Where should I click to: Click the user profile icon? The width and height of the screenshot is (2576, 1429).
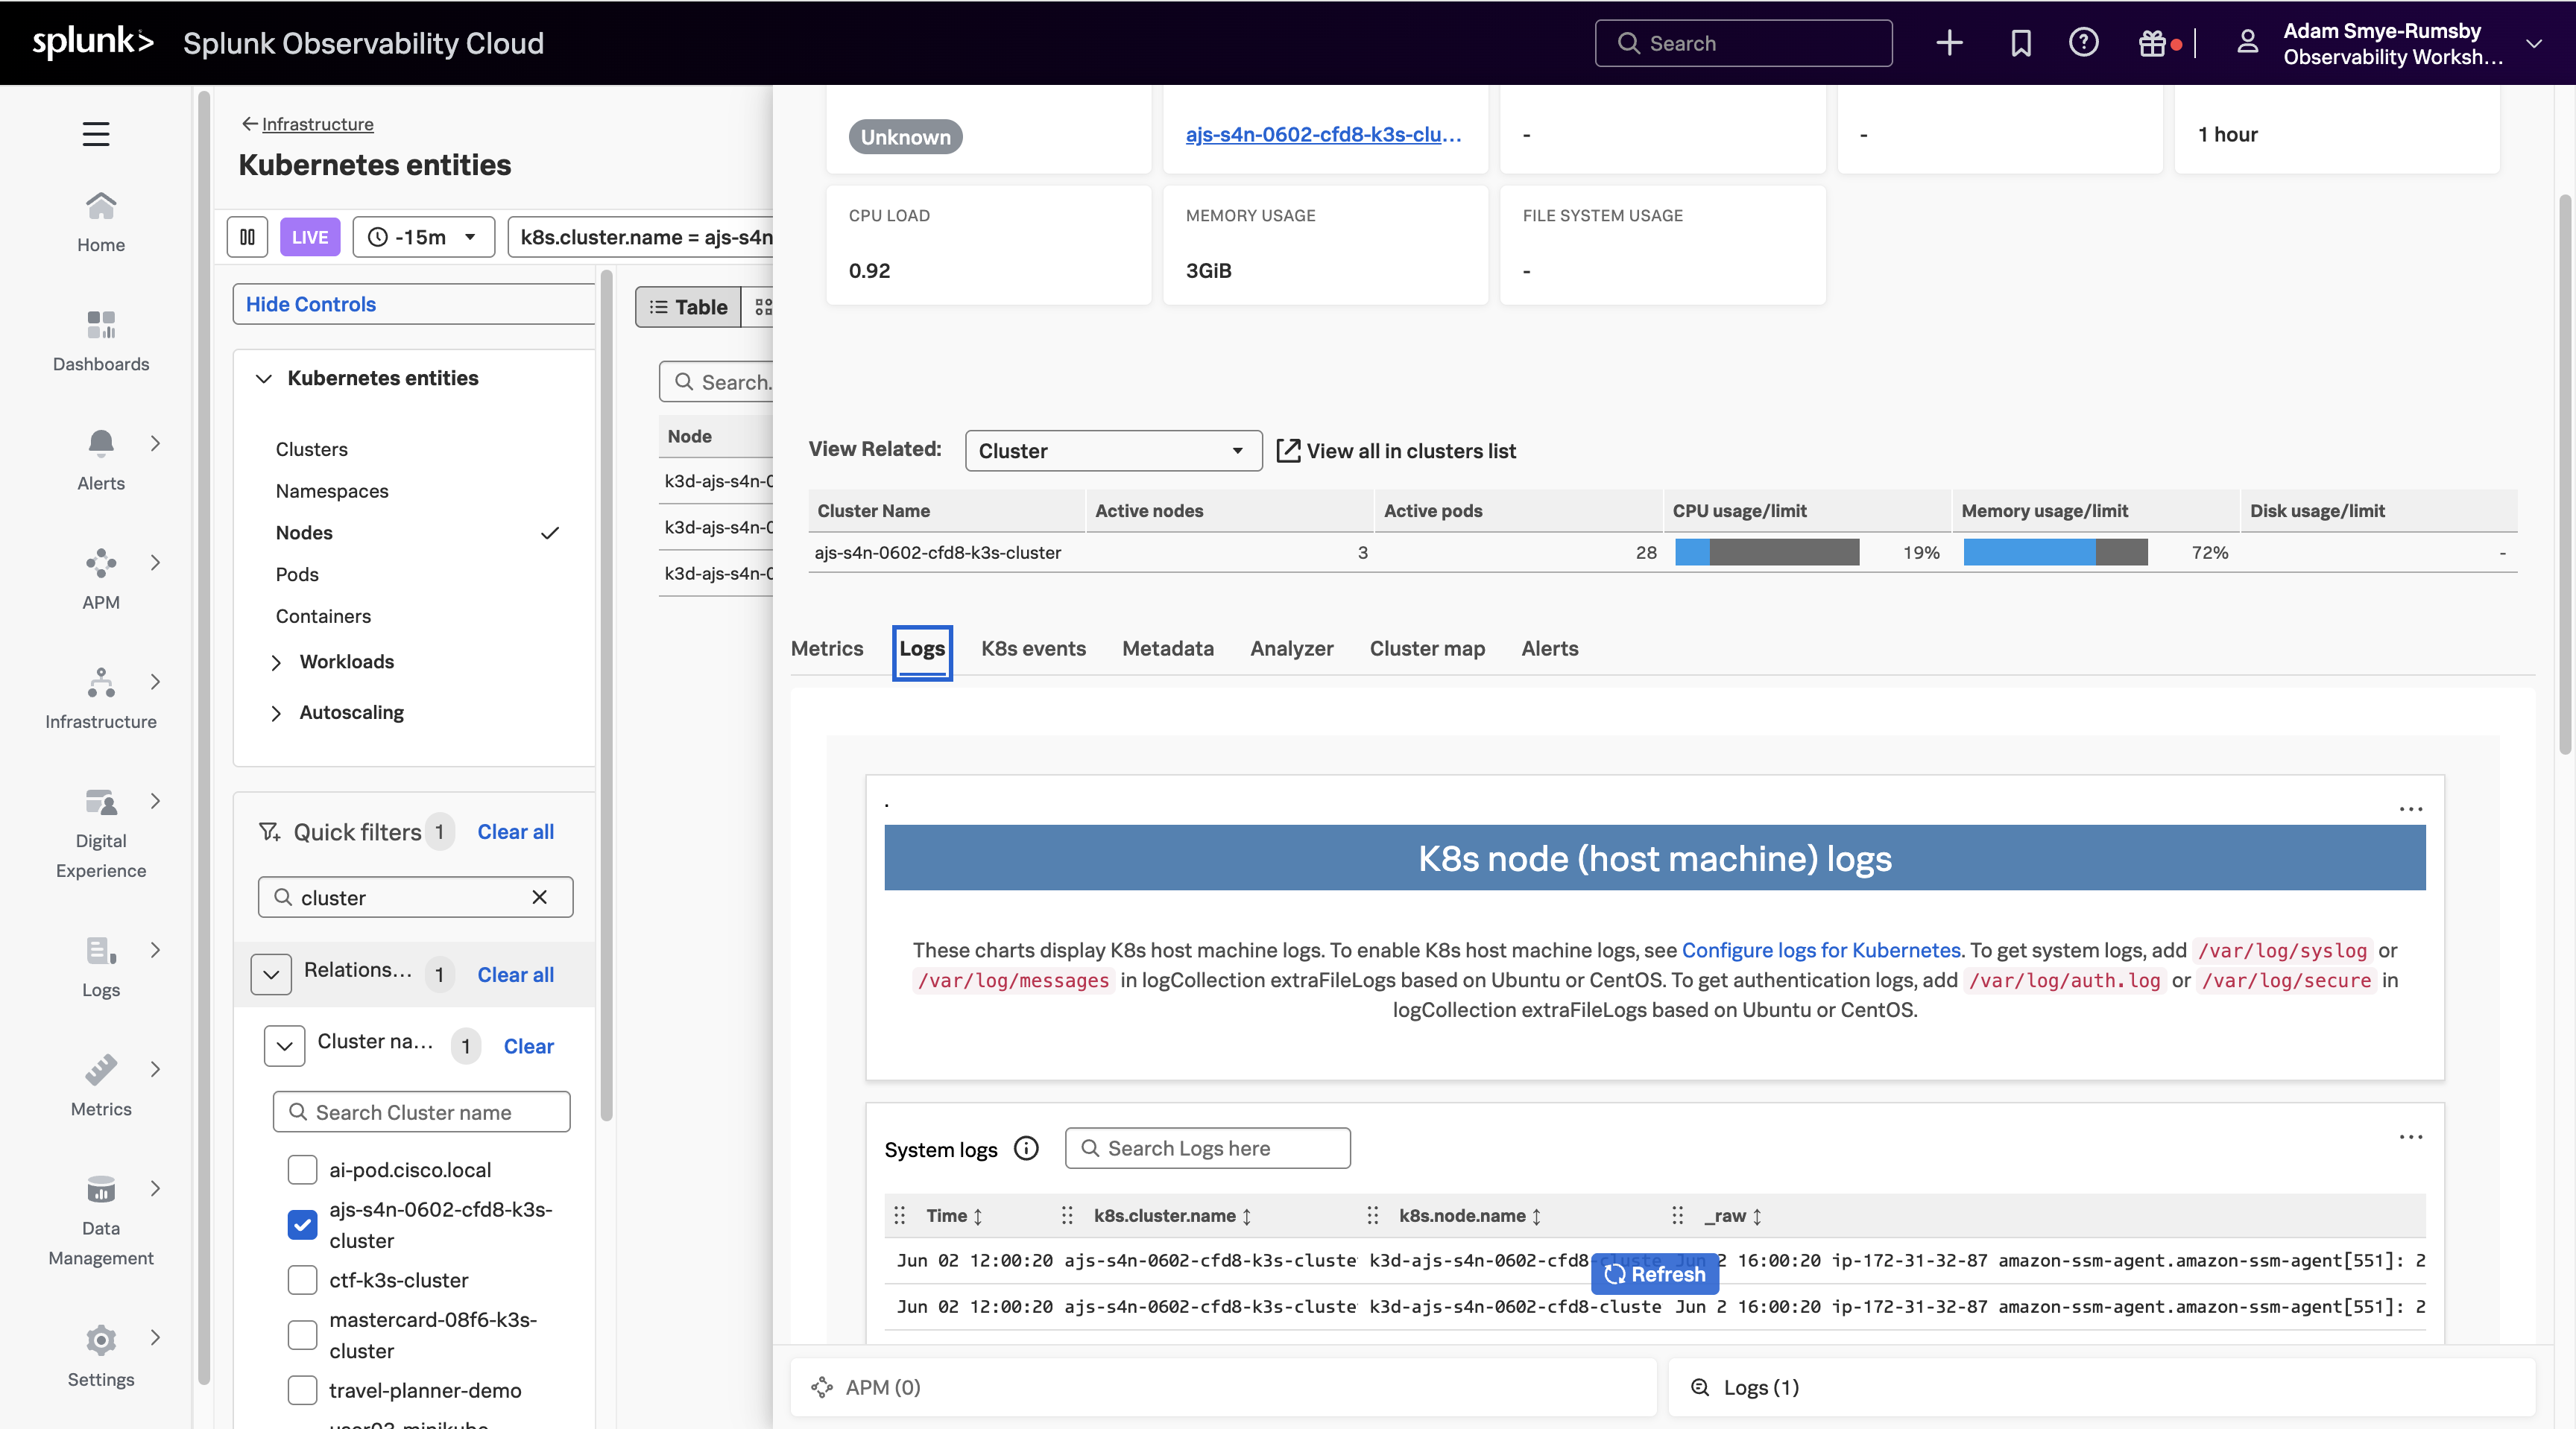pos(2247,43)
